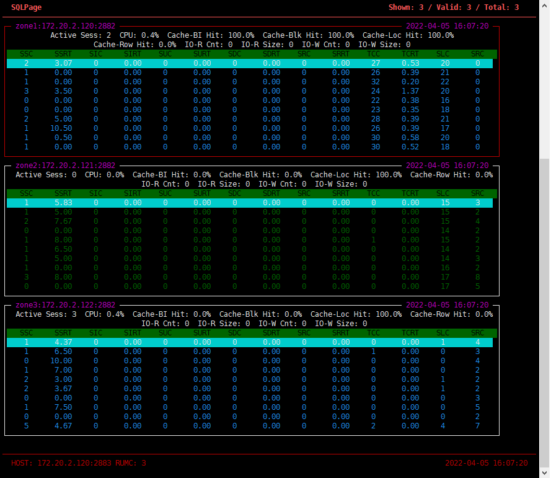
Task: Click the SQLPage title label
Action: pyautogui.click(x=26, y=7)
